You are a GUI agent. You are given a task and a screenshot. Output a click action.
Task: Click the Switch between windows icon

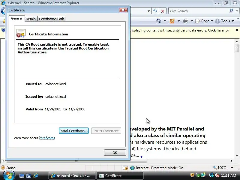(28, 175)
